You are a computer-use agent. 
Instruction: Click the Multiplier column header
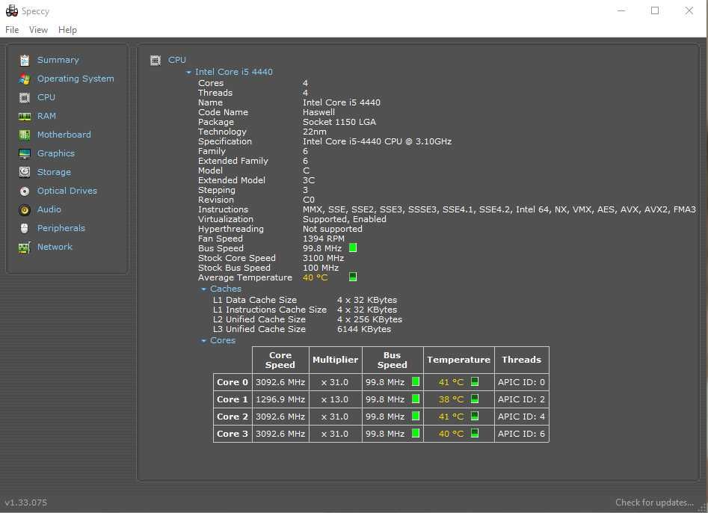336,360
